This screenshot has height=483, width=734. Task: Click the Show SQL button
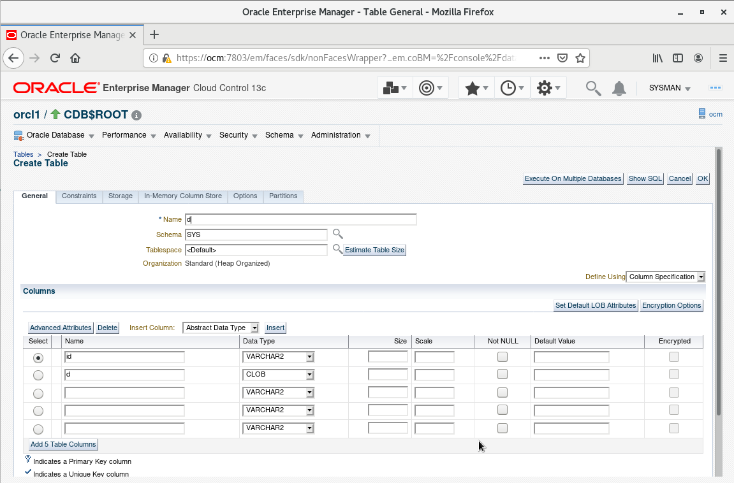[x=645, y=178]
